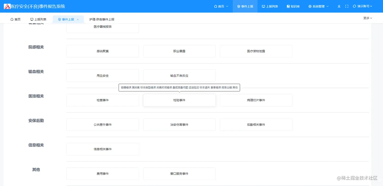Select the 检查事件 card
Screen dimensions: 383x186
103,100
